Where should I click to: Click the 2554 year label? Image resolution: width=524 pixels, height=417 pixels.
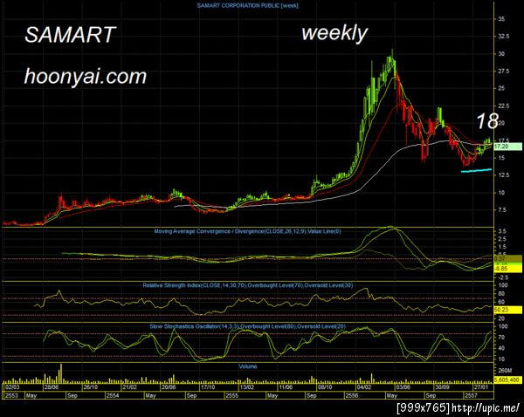pos(113,395)
